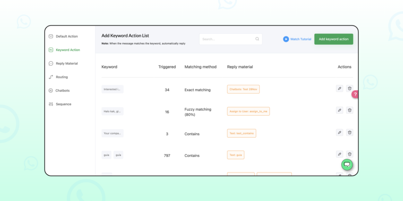Click the Sequence sliders icon

(x=51, y=104)
